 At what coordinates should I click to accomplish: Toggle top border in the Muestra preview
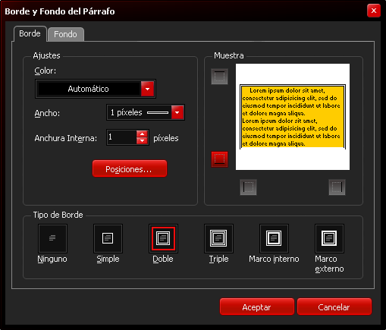tap(219, 77)
